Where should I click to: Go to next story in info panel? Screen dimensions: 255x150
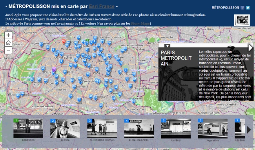click(x=250, y=48)
